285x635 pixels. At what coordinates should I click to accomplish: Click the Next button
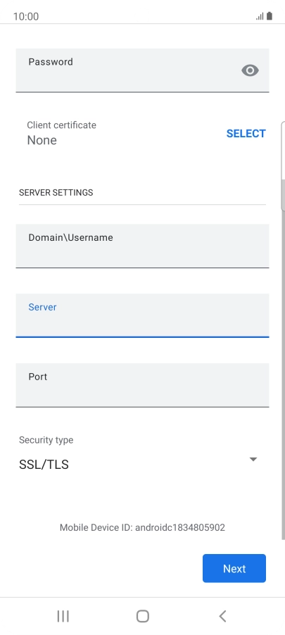[234, 569]
